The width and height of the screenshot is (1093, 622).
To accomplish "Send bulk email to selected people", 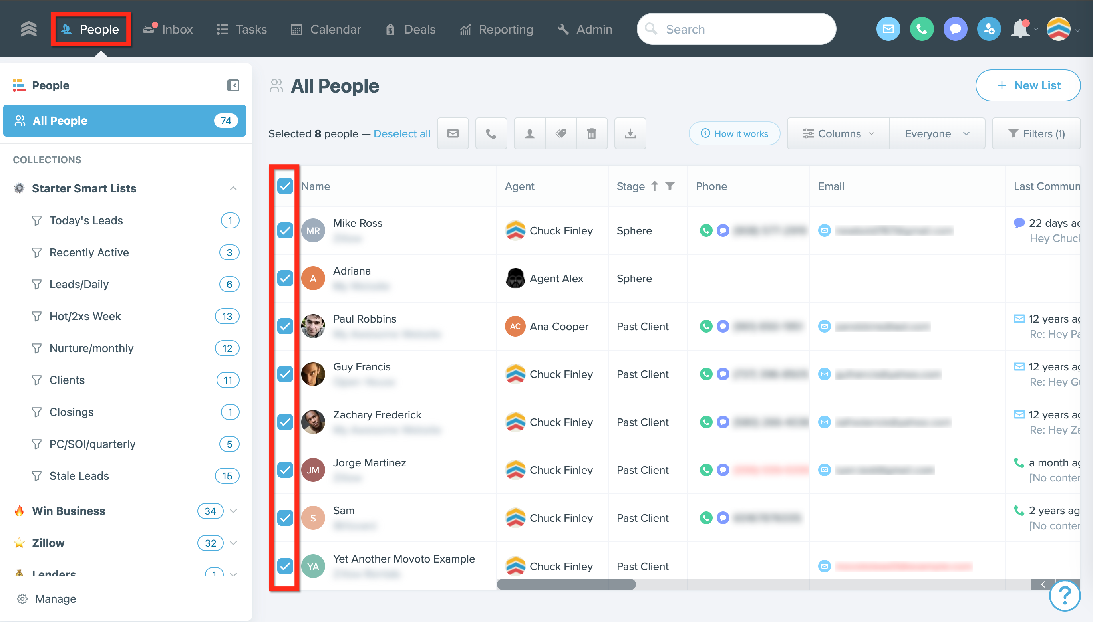I will (x=453, y=134).
